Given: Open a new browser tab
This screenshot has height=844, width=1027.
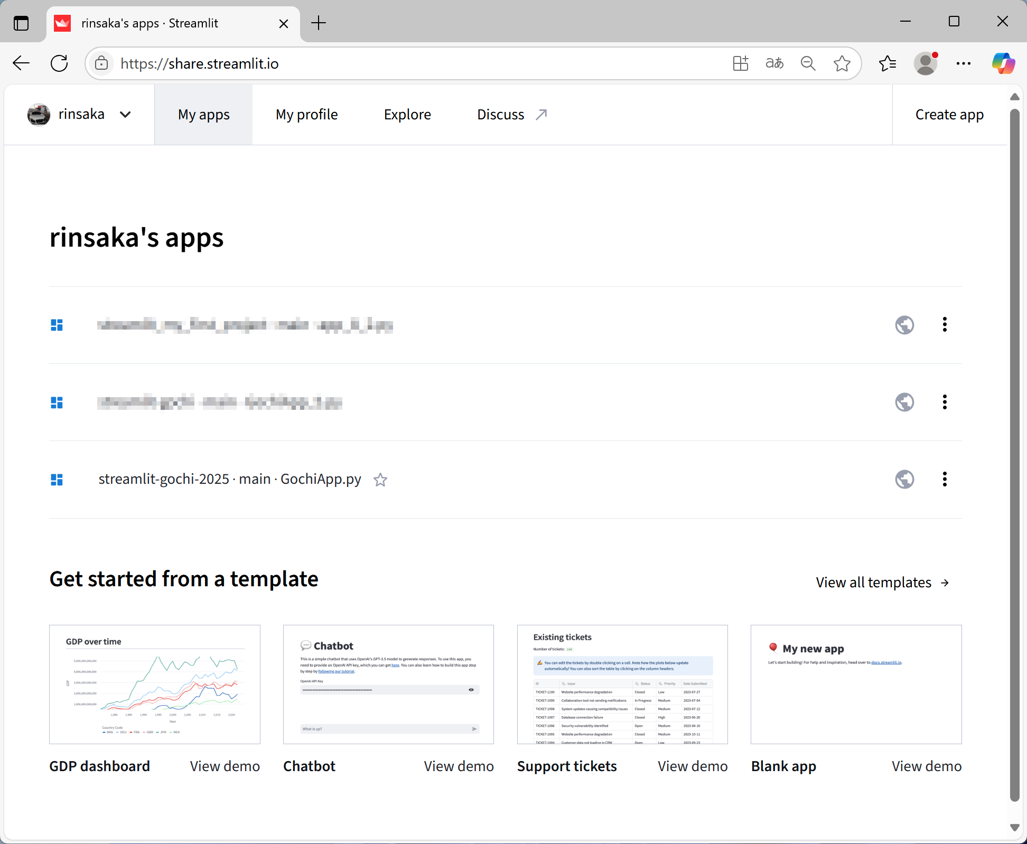Looking at the screenshot, I should (x=319, y=23).
